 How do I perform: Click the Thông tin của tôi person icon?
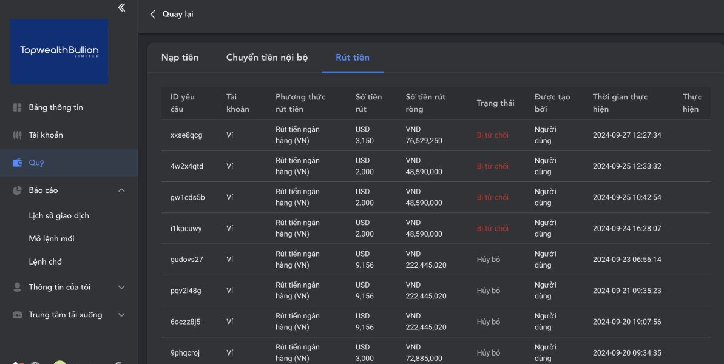click(17, 288)
